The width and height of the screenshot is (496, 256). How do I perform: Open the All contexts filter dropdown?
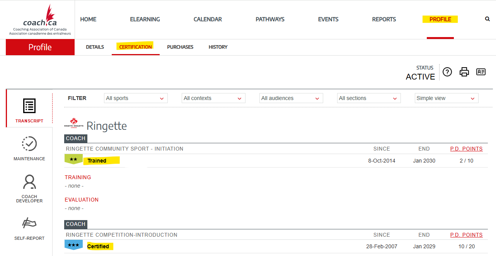click(213, 98)
